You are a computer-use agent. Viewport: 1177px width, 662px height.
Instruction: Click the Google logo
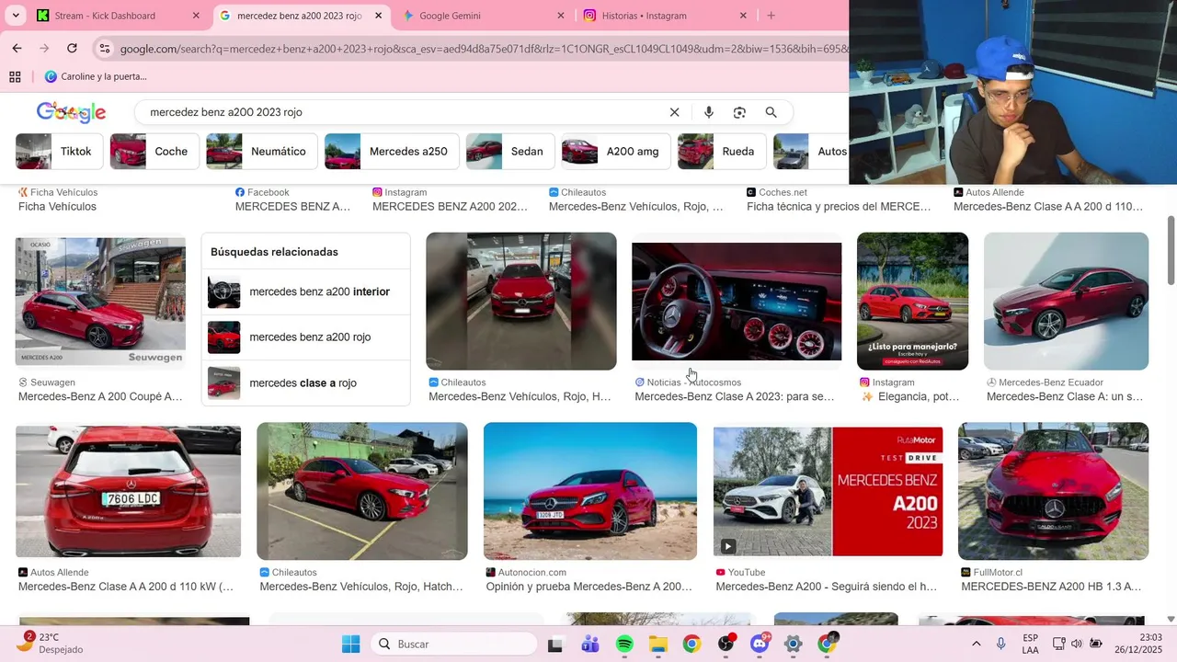coord(71,112)
